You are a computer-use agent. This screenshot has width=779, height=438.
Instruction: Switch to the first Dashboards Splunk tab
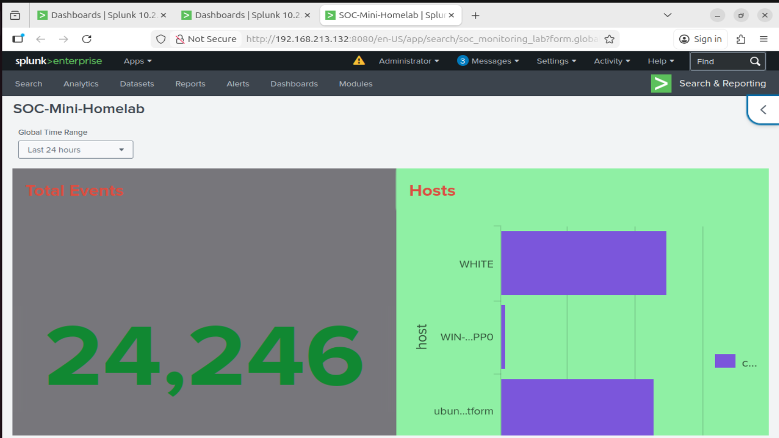coord(102,15)
